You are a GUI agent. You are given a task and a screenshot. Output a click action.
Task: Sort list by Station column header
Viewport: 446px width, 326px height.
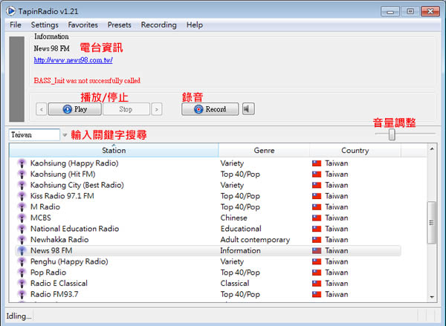(x=113, y=151)
